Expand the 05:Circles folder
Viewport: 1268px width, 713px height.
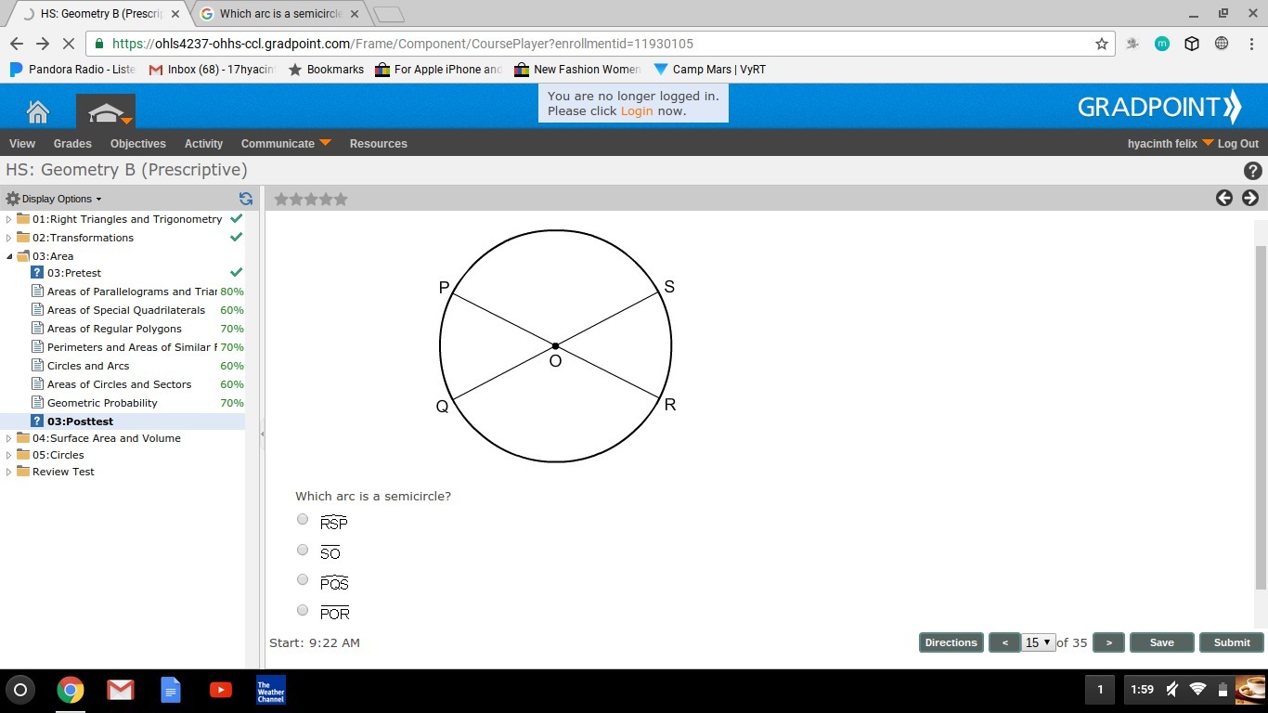tap(9, 455)
